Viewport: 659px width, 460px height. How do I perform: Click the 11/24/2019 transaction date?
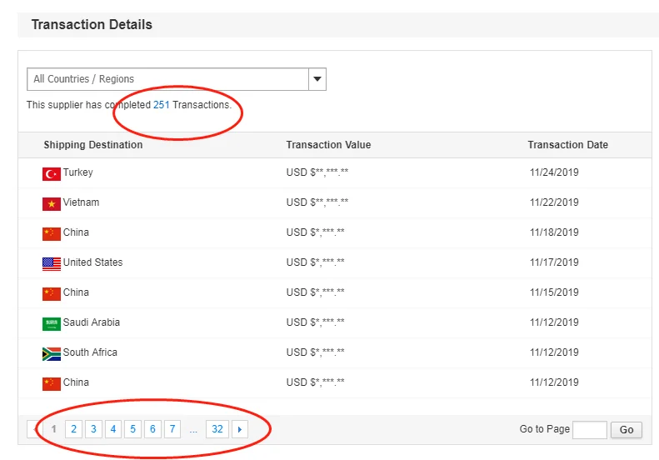click(554, 172)
